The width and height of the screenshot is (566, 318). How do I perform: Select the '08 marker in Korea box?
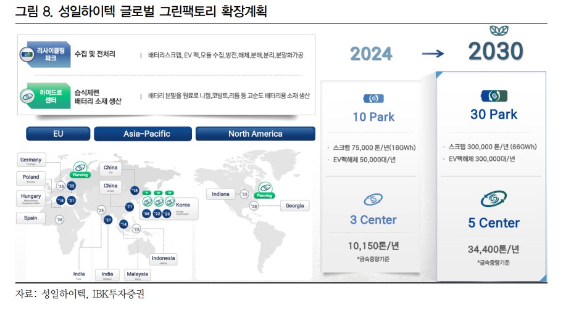tap(146, 213)
